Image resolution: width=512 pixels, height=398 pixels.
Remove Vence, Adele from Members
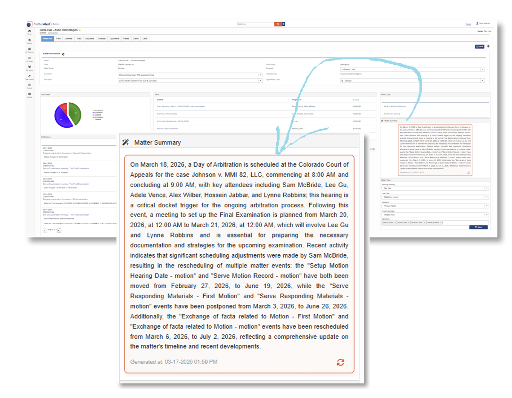pyautogui.click(x=395, y=222)
